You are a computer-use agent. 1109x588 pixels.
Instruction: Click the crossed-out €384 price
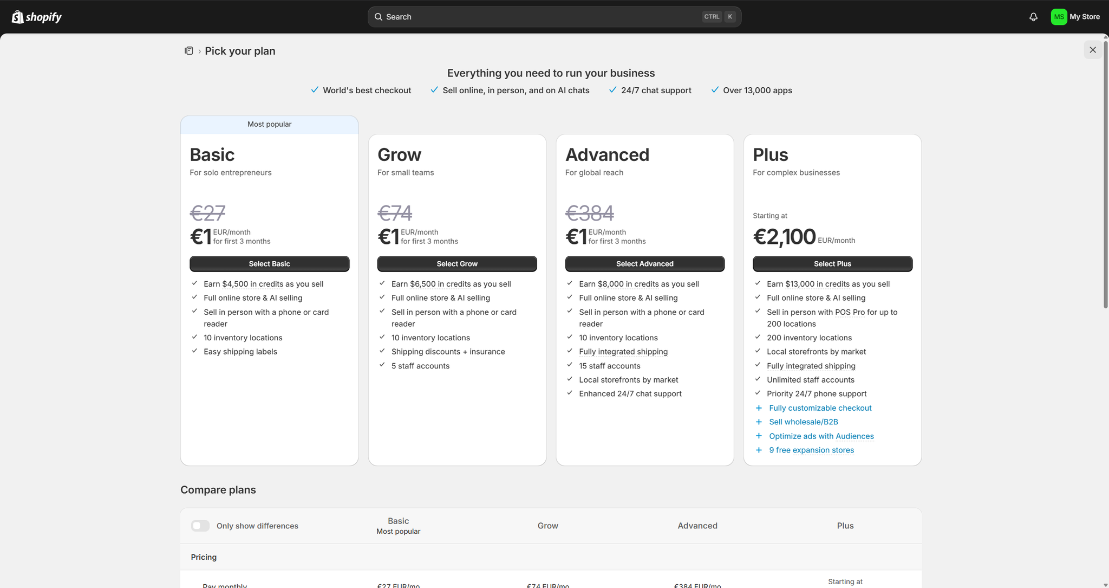pos(590,213)
